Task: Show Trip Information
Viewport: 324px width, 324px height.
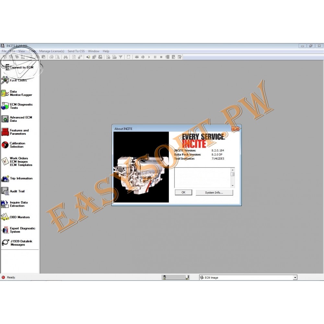Action: (x=17, y=178)
